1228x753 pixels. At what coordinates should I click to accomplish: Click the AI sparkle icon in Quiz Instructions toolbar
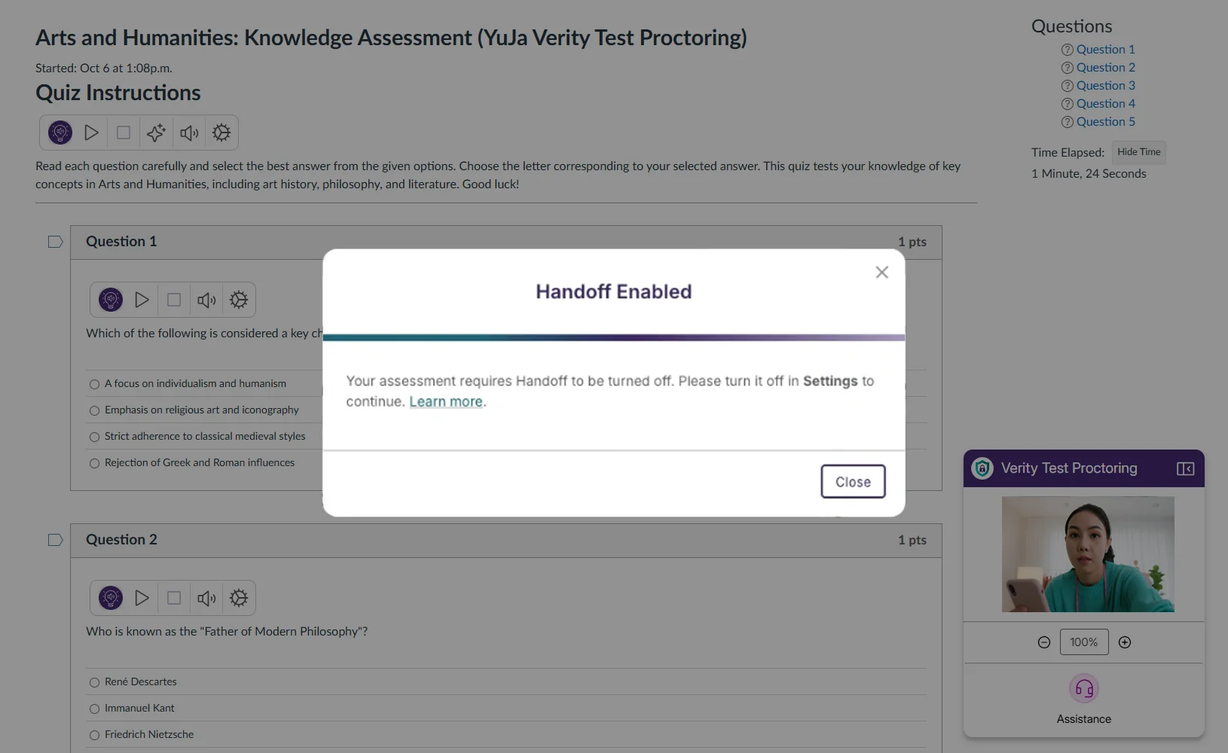tap(156, 133)
